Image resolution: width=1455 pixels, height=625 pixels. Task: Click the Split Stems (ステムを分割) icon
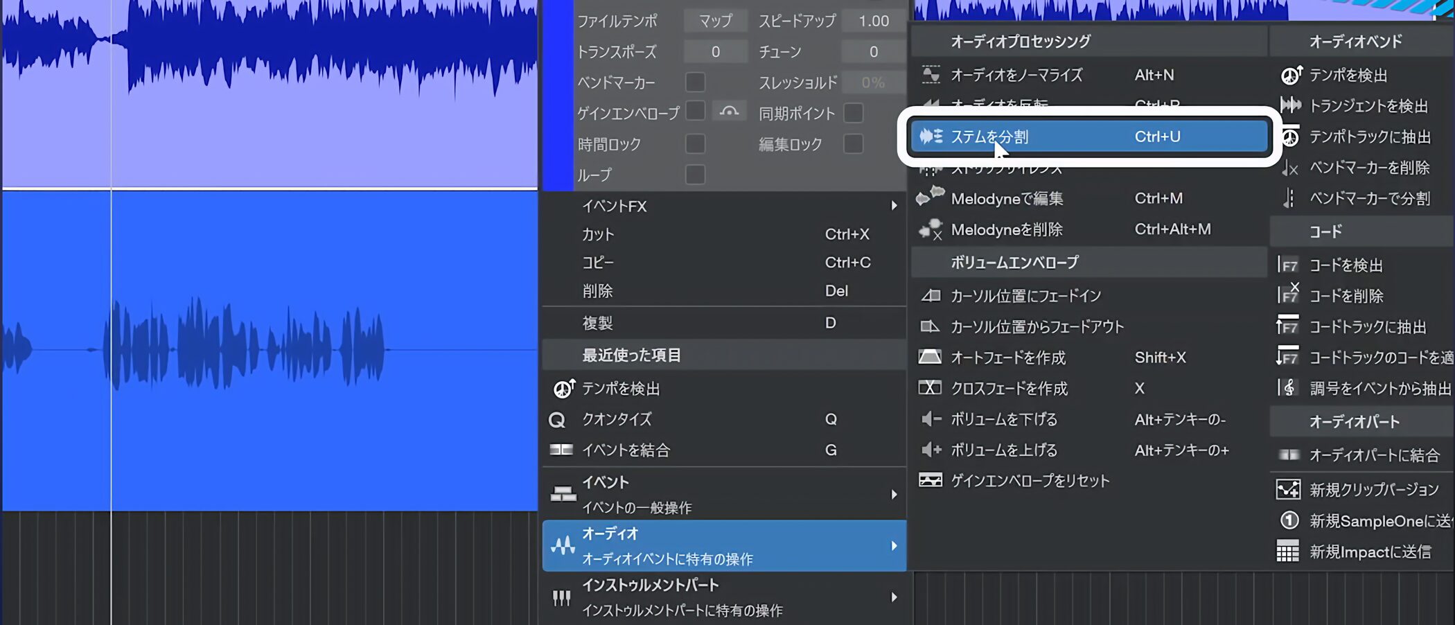coord(931,137)
